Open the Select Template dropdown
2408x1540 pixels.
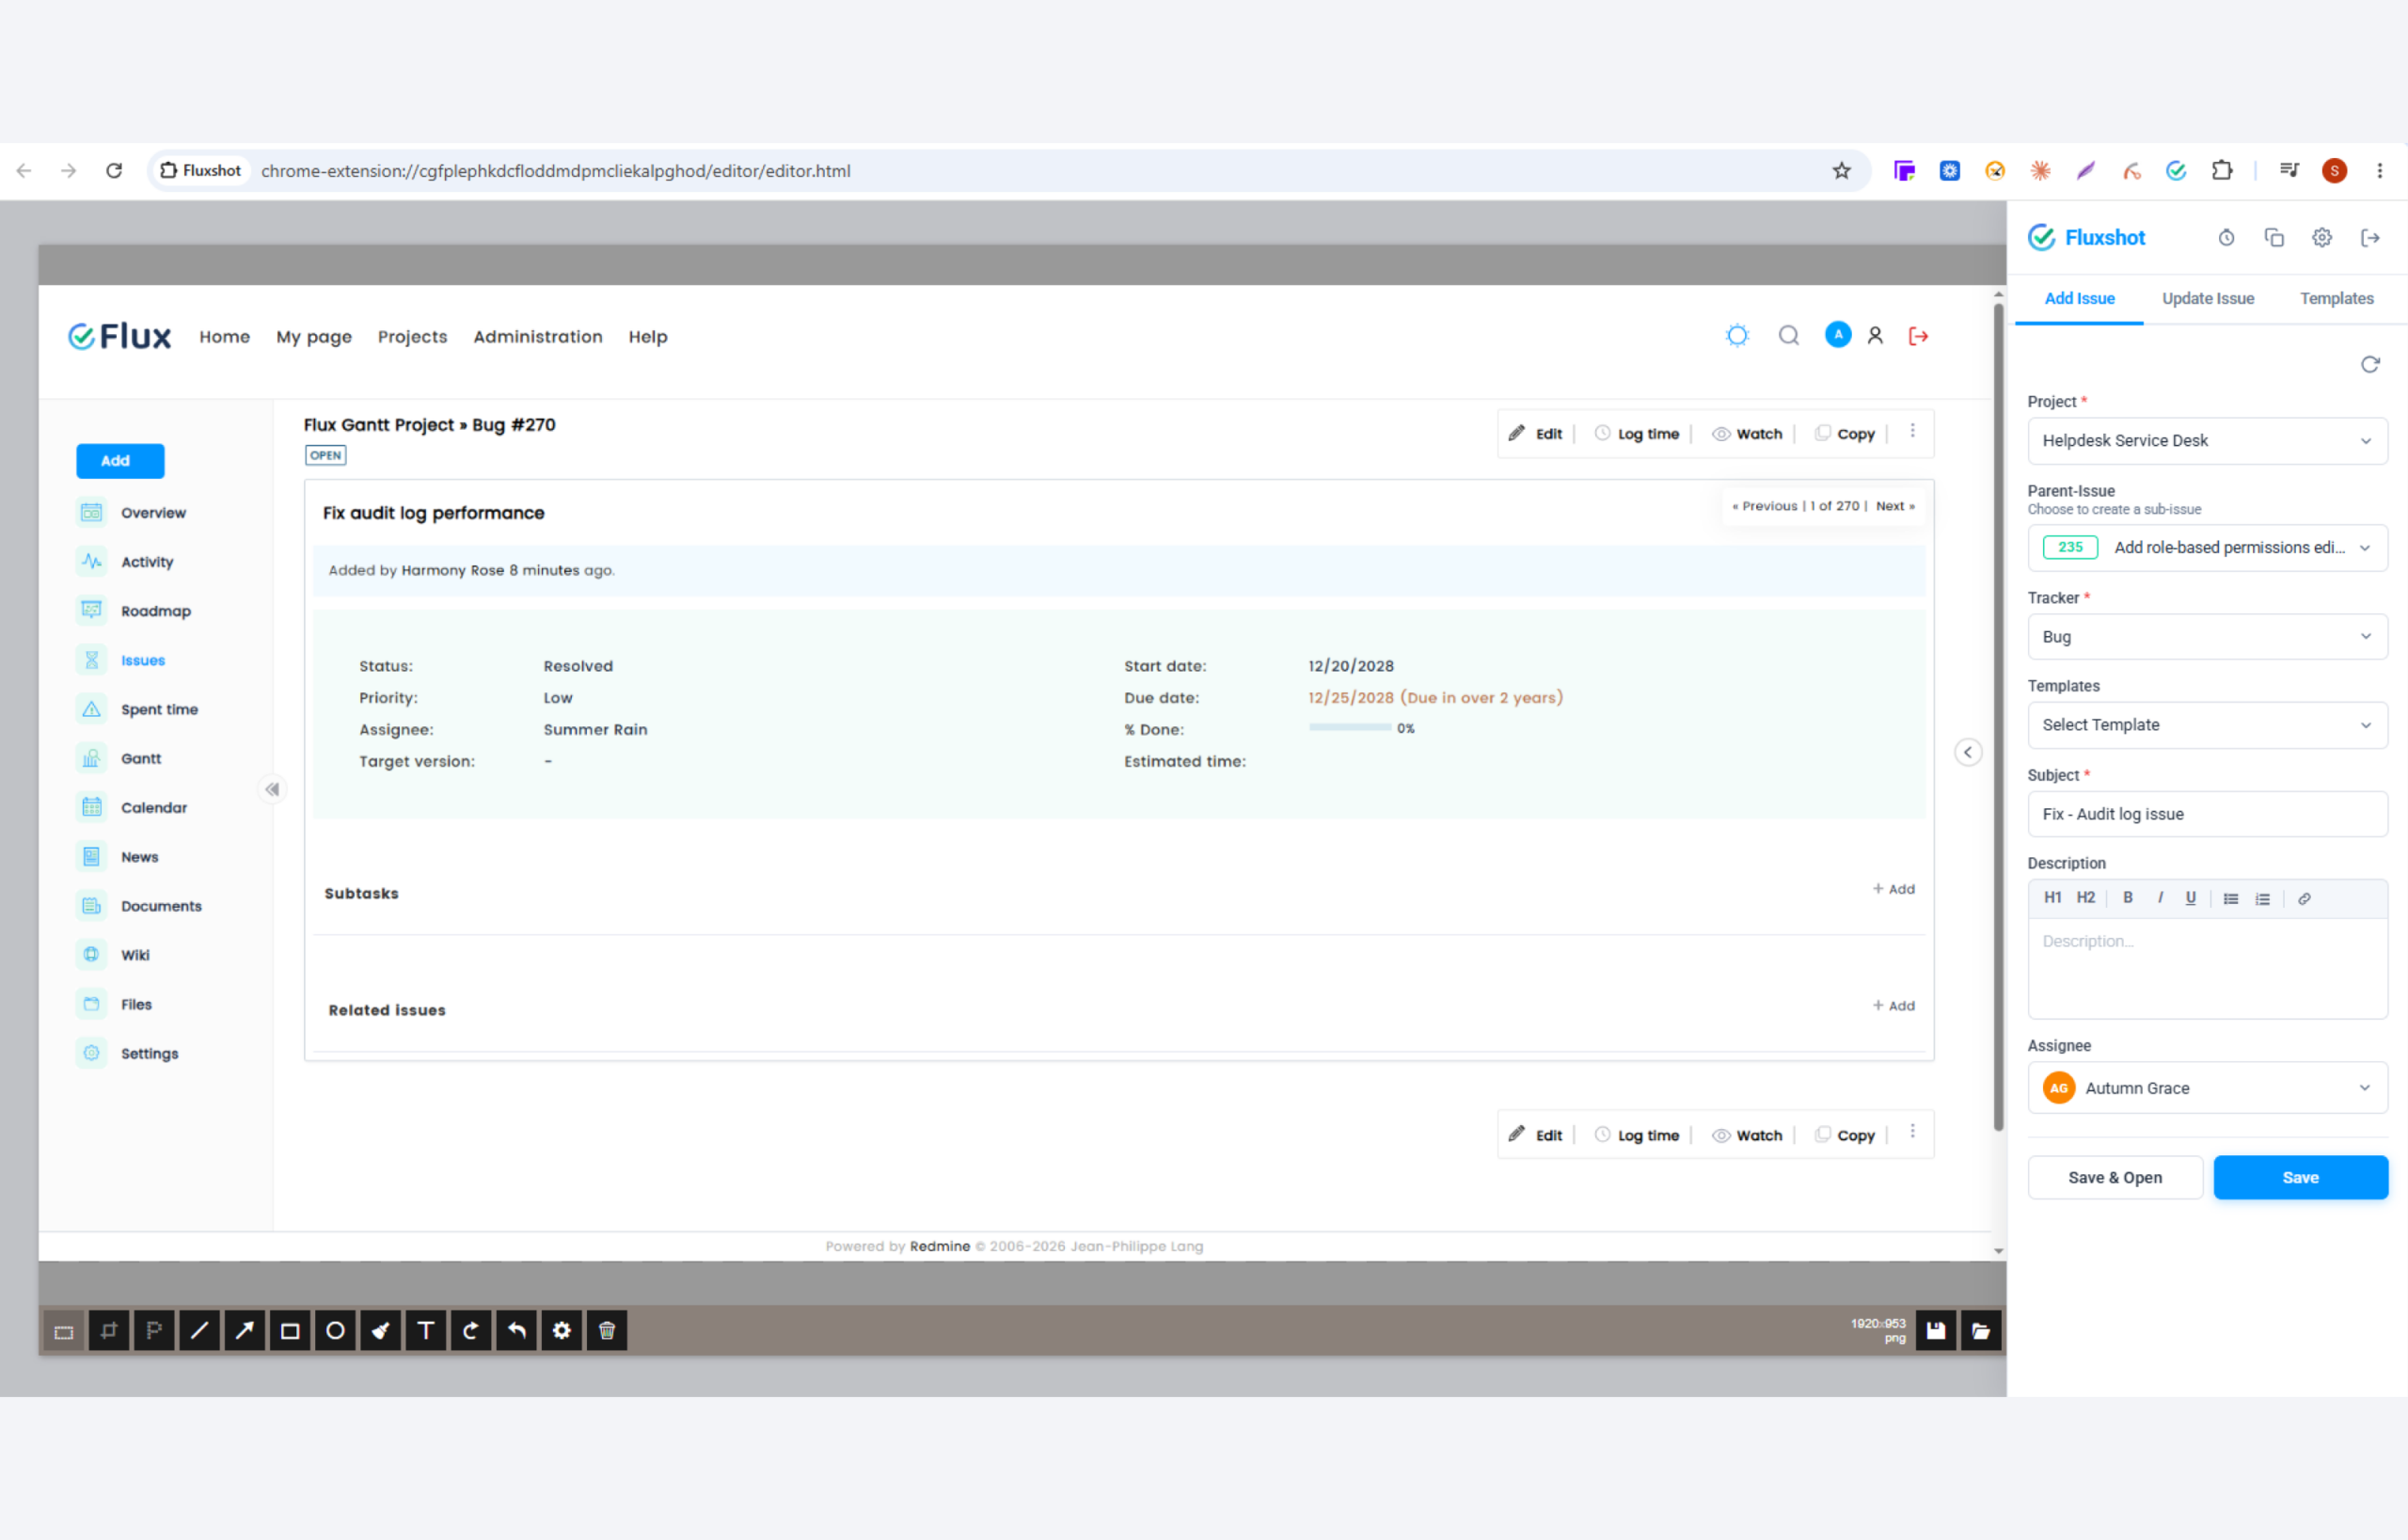coord(2207,725)
